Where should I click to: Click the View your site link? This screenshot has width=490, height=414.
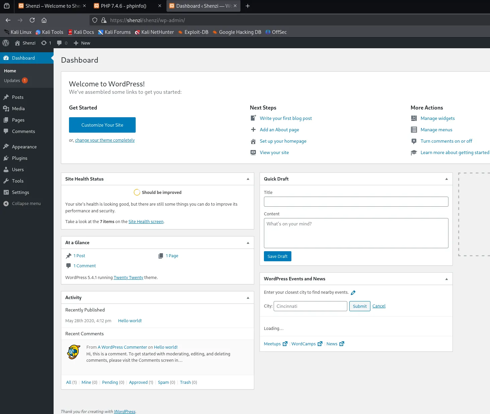(x=274, y=152)
